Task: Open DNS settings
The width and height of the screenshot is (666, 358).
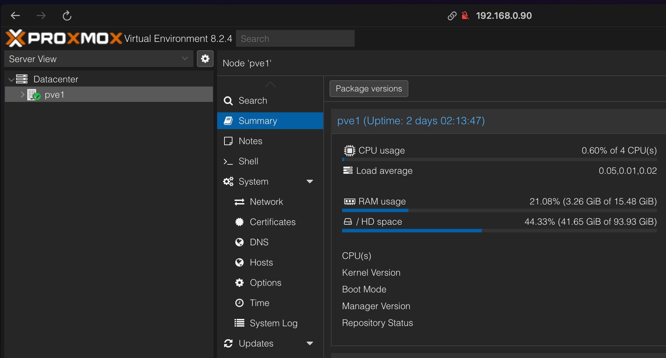Action: click(x=270, y=242)
